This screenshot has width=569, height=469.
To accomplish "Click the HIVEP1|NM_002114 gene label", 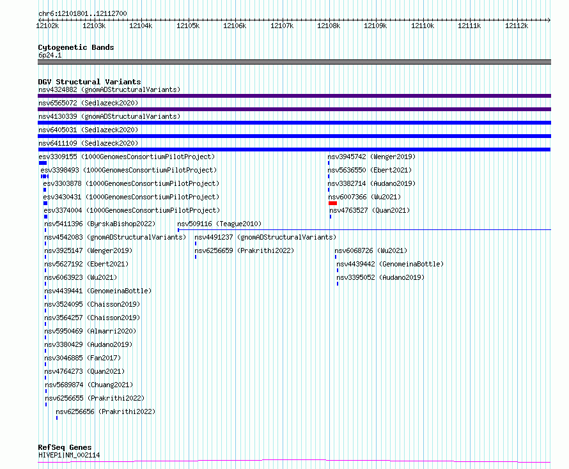I will coord(69,455).
